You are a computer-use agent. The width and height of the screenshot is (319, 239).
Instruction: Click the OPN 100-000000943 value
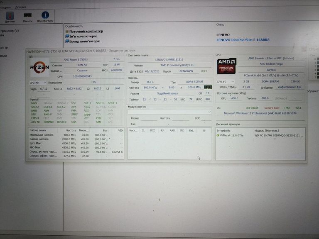coord(82,76)
